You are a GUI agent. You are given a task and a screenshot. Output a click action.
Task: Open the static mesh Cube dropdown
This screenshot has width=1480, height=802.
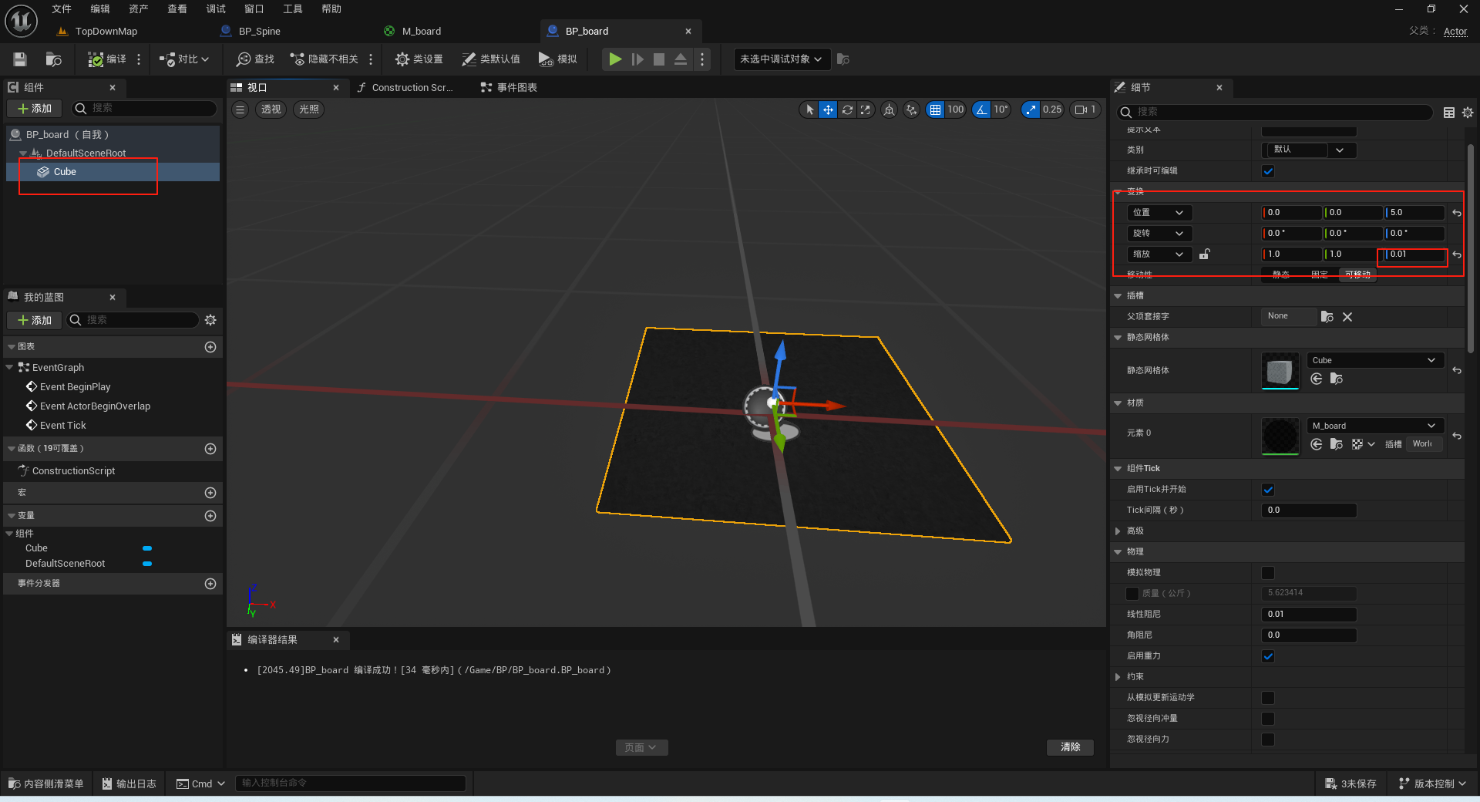coord(1375,360)
